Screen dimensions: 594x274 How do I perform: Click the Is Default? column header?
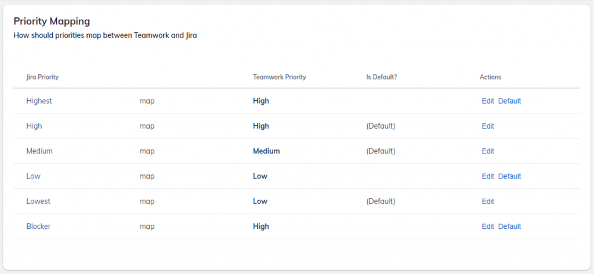(x=382, y=77)
